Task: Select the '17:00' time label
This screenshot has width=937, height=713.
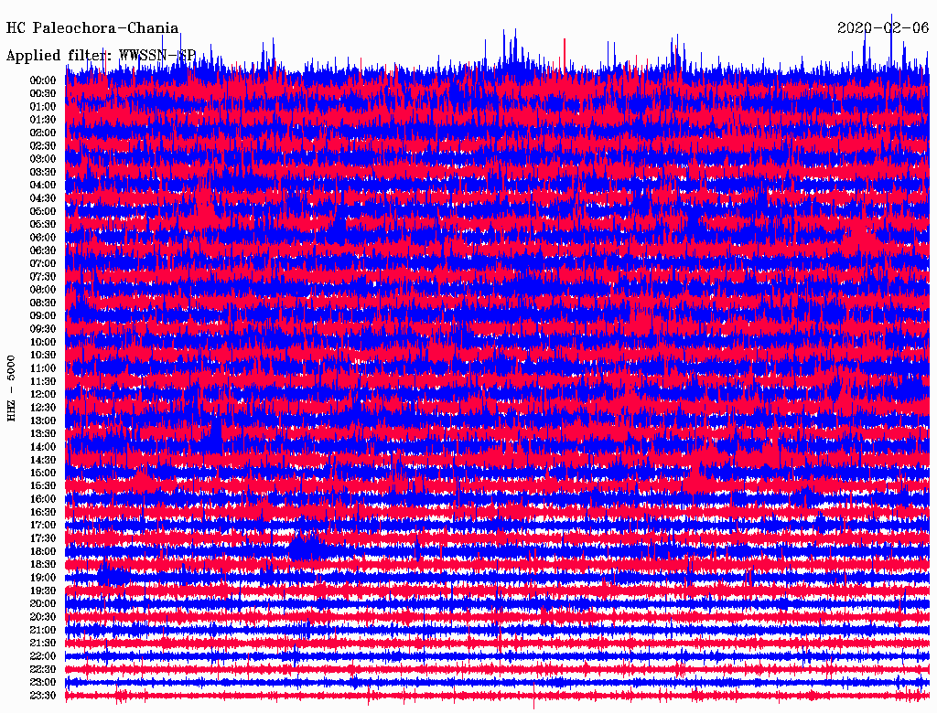Action: click(x=43, y=525)
